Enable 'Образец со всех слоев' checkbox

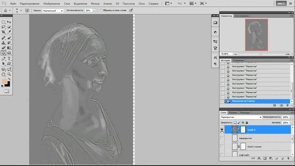(x=101, y=10)
